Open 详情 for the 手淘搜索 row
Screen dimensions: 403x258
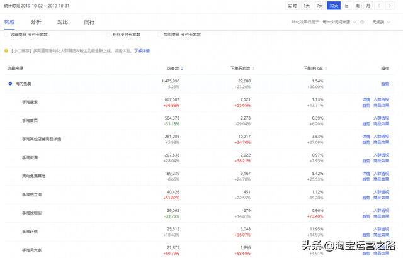point(366,99)
